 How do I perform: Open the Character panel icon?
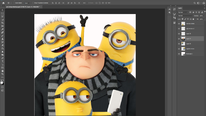169,9
